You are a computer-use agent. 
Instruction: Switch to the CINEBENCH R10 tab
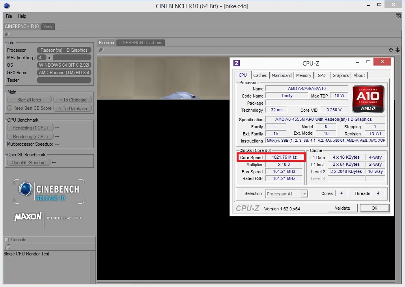[22, 26]
